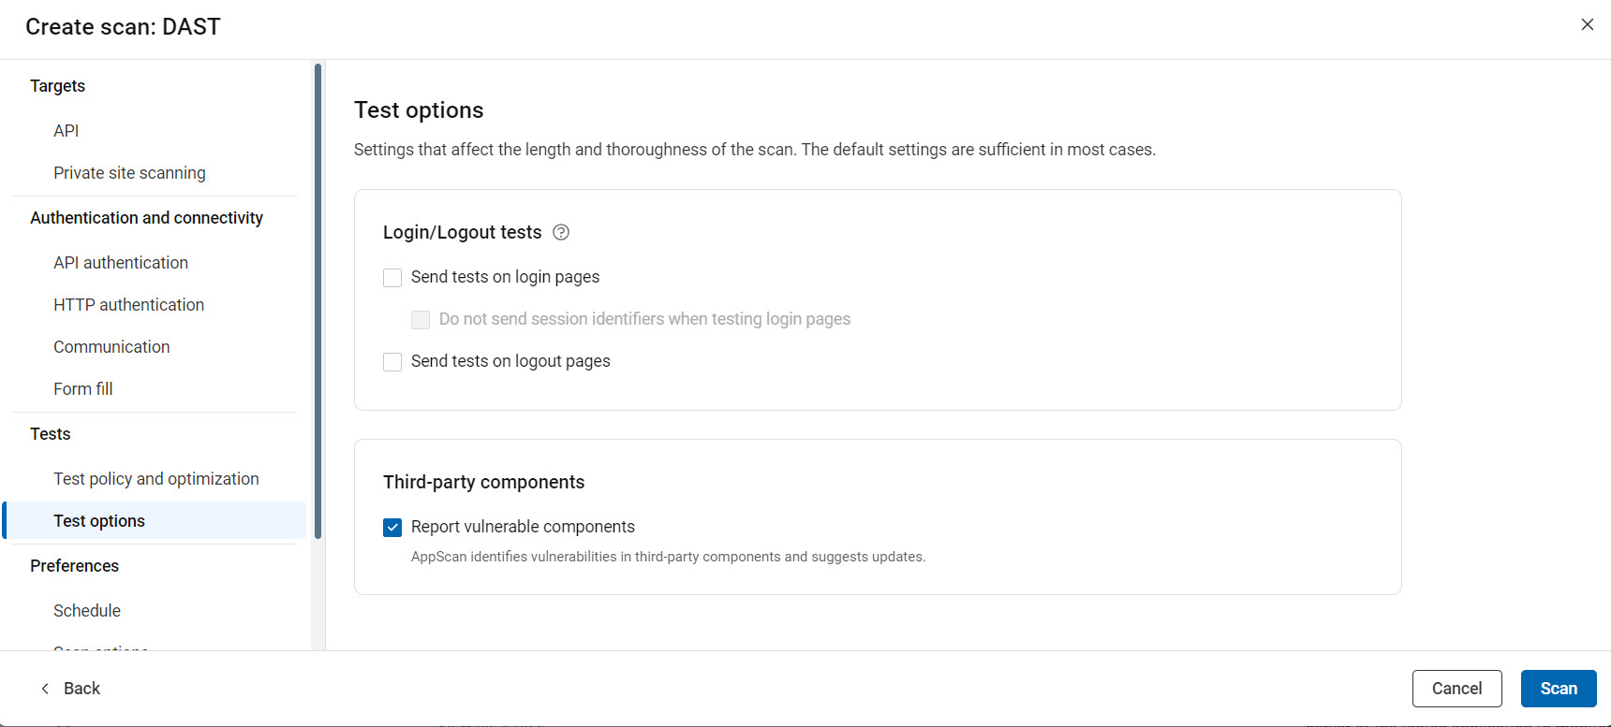This screenshot has width=1611, height=727.
Task: Click the Targets section heading
Action: [x=57, y=86]
